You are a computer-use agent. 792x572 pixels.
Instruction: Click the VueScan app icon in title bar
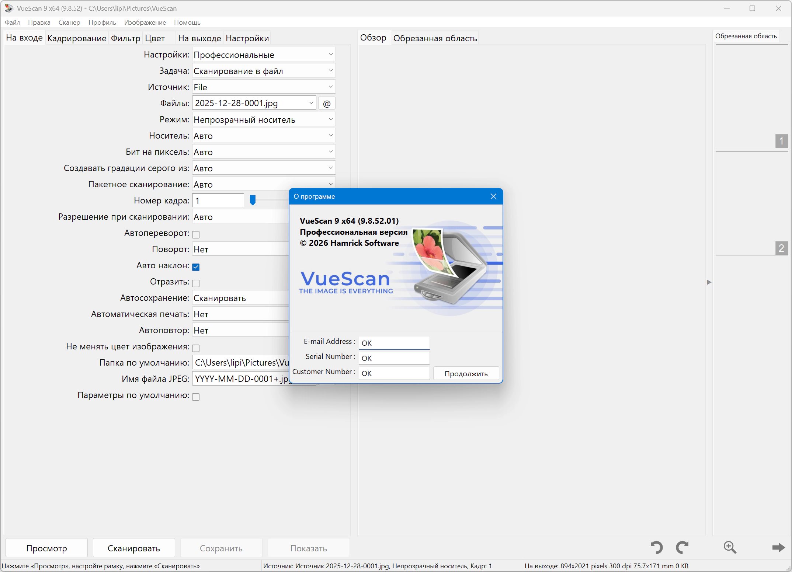coord(8,8)
